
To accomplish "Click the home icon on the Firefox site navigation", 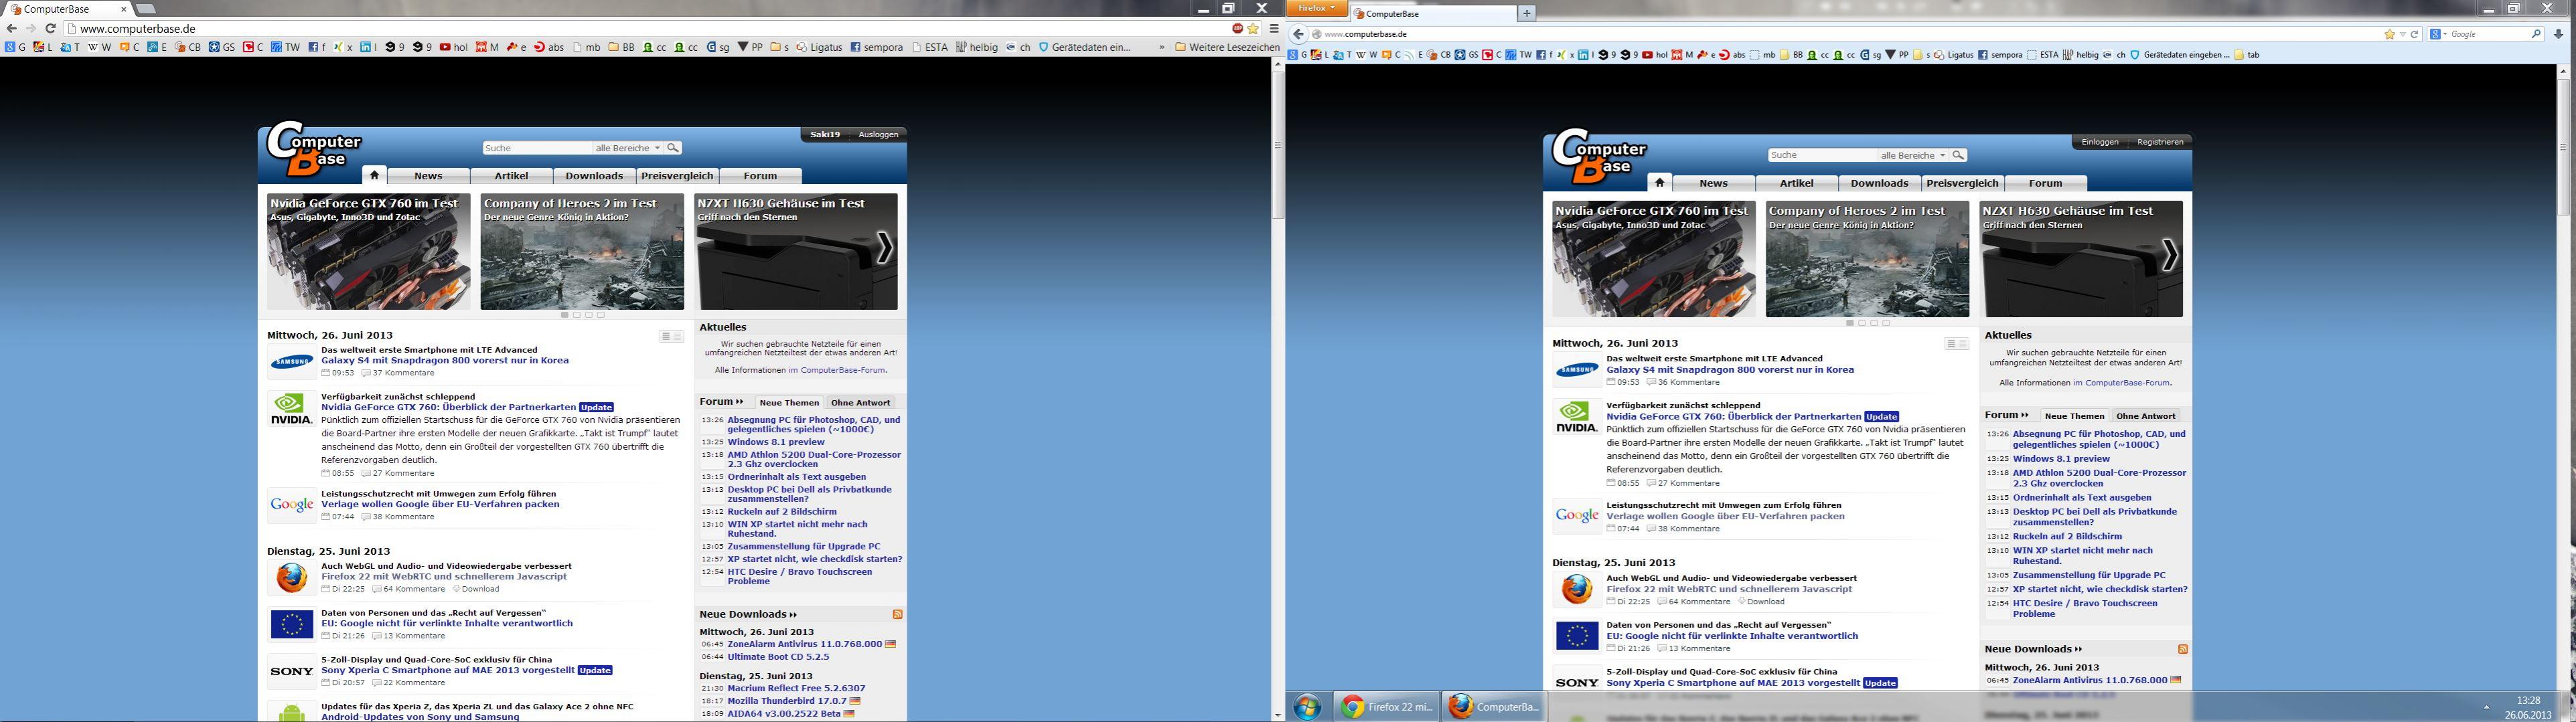I will click(x=1659, y=183).
